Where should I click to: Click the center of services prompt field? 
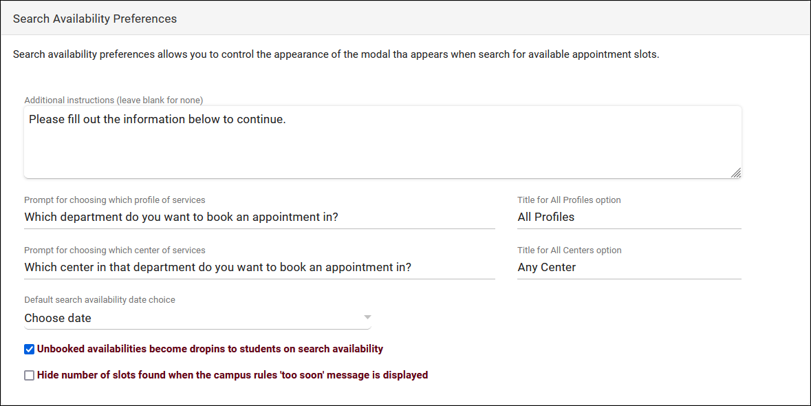[x=259, y=268]
